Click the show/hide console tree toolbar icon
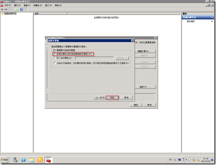This screenshot has width=216, height=165. click(11, 9)
